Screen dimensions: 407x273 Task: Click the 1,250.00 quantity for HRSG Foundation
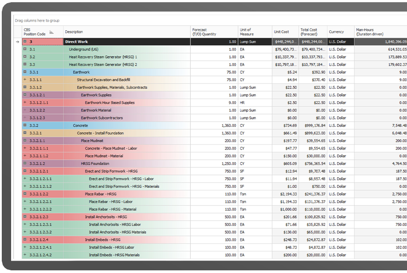click(x=214, y=164)
